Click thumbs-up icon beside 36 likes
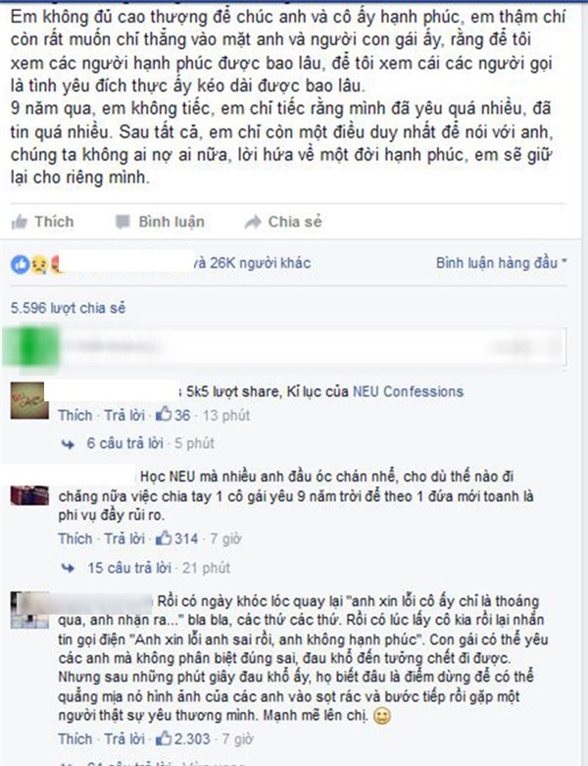This screenshot has width=588, height=766. [x=164, y=415]
